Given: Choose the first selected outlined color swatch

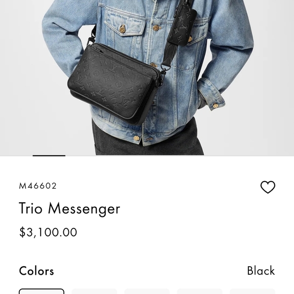Looking at the screenshot, I should [42, 291].
